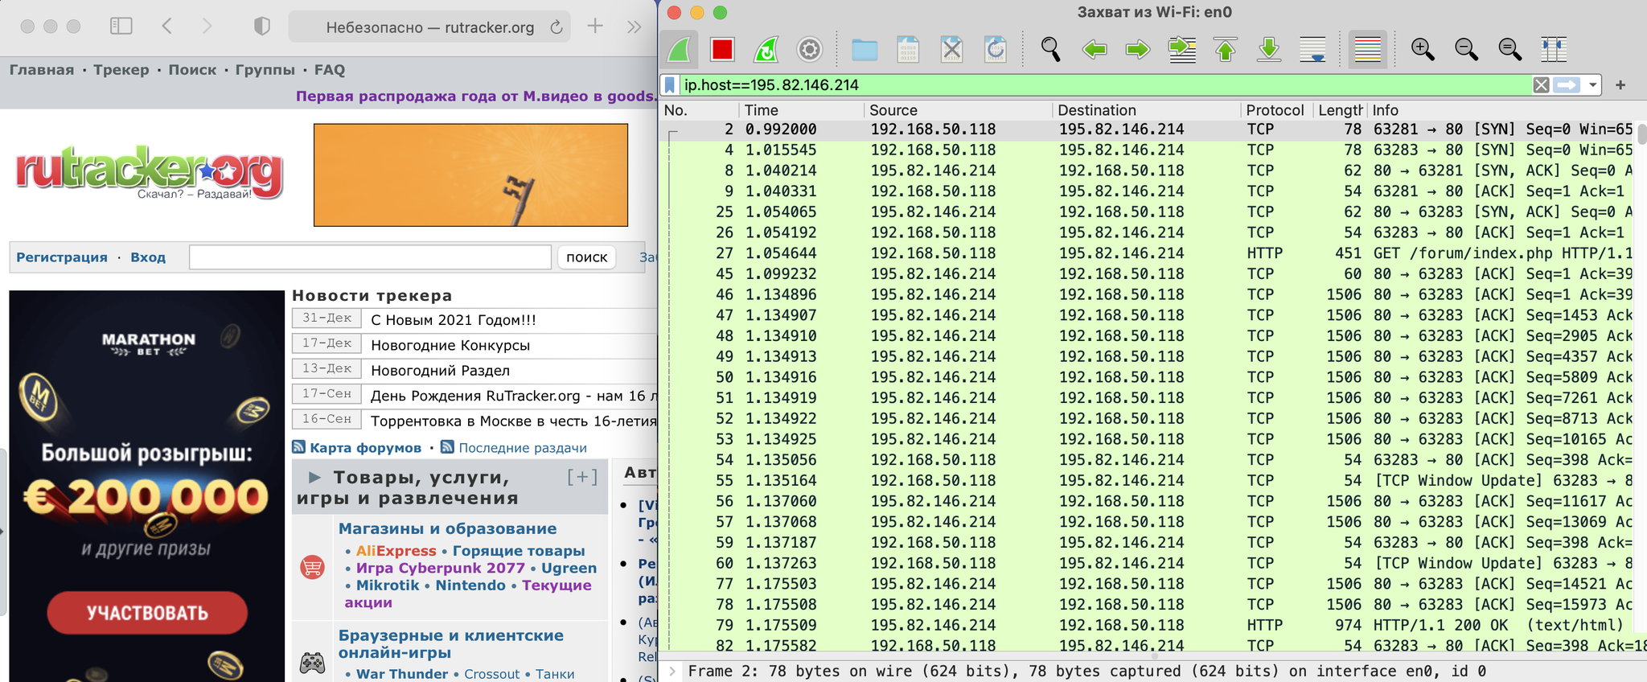
Task: Click the resize columns icon
Action: click(x=1553, y=50)
